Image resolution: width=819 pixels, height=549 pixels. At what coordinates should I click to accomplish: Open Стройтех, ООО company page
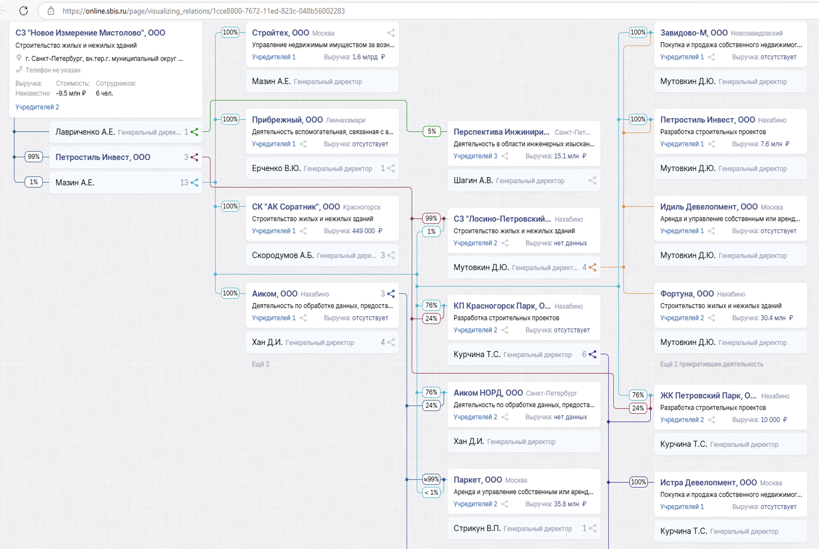(280, 33)
